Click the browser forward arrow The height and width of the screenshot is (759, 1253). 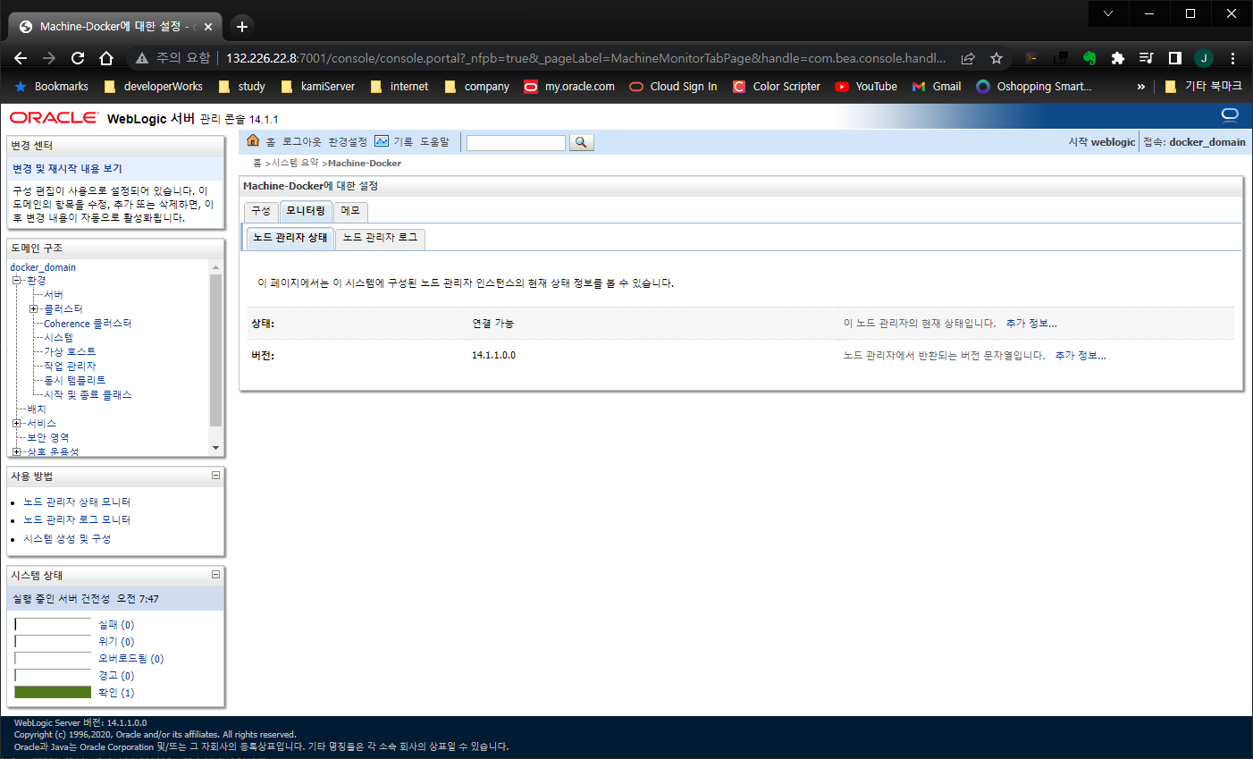49,58
